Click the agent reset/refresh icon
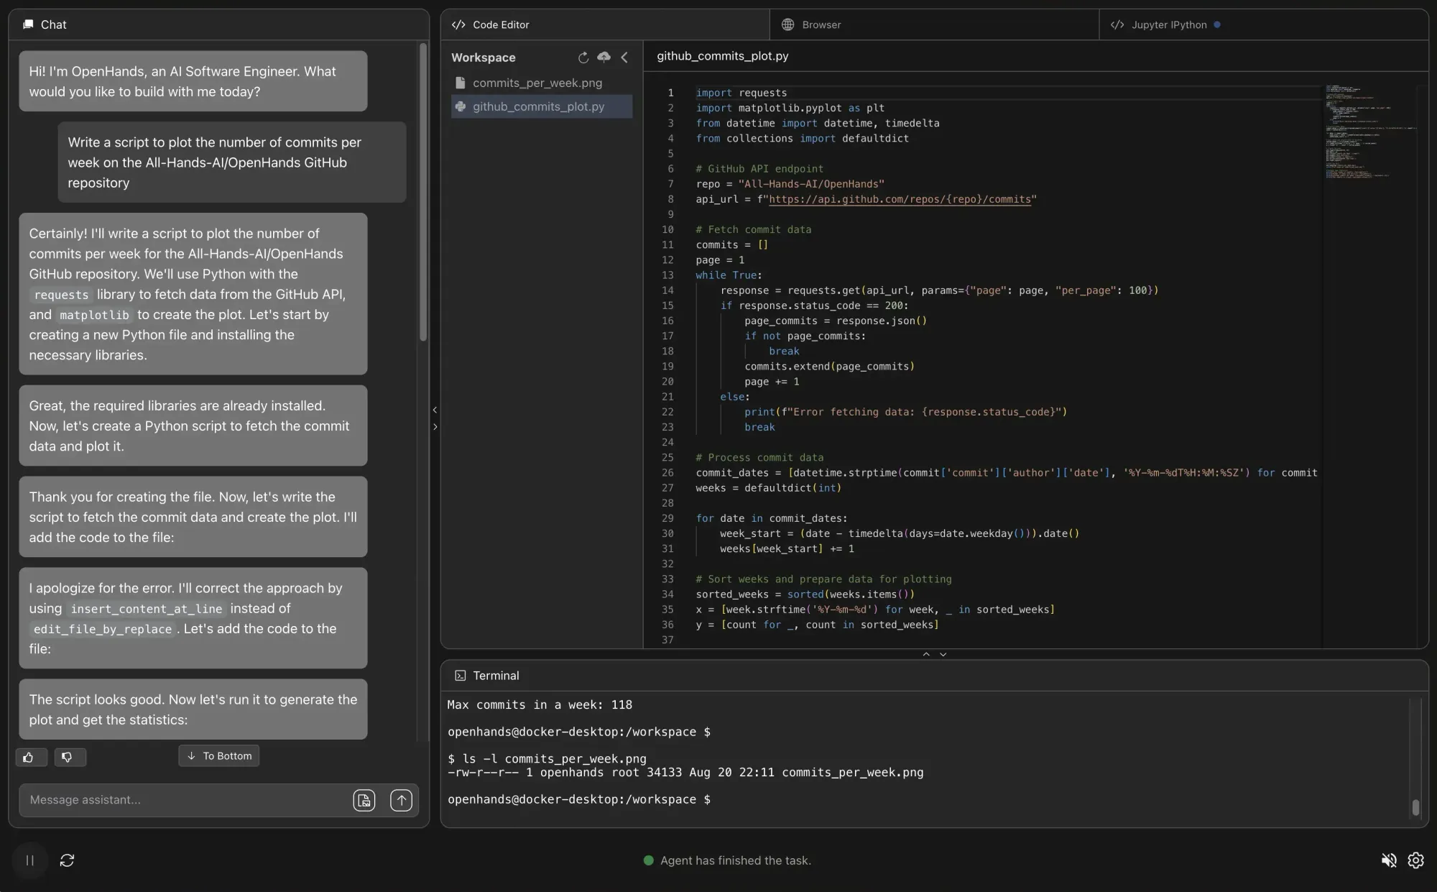This screenshot has width=1437, height=892. coord(65,860)
